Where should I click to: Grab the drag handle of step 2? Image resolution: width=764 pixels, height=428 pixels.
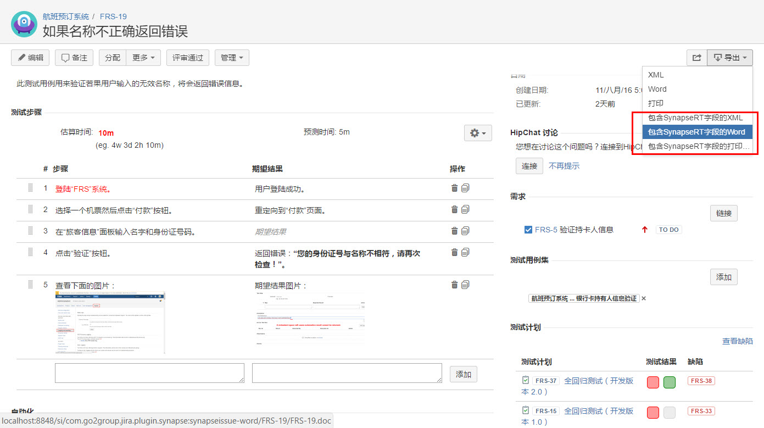31,210
